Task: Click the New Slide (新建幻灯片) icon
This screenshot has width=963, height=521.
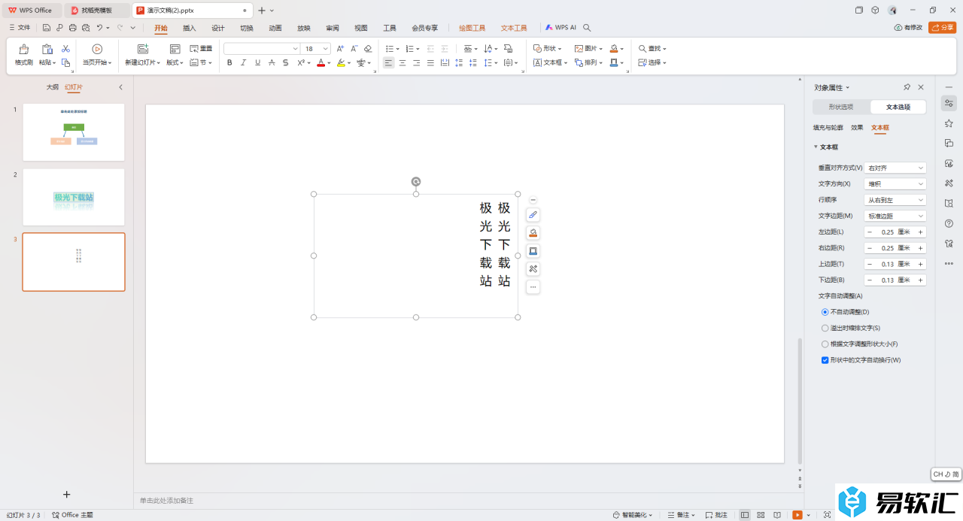Action: pyautogui.click(x=142, y=49)
